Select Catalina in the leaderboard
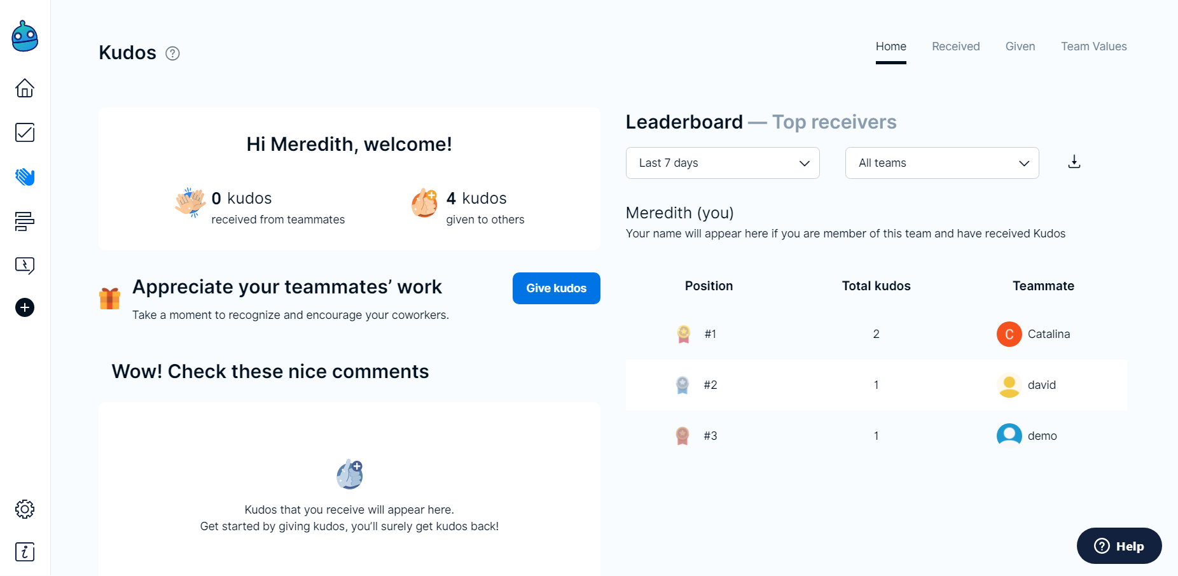 1048,334
